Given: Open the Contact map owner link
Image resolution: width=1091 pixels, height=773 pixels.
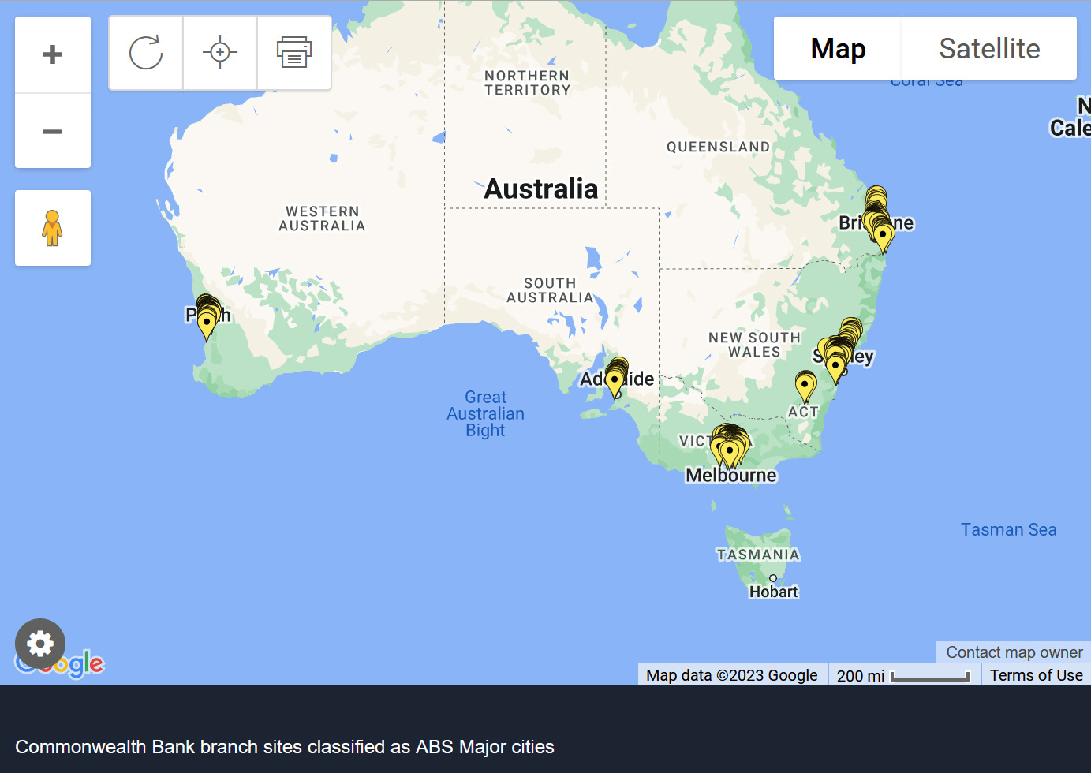Looking at the screenshot, I should pyautogui.click(x=1014, y=652).
